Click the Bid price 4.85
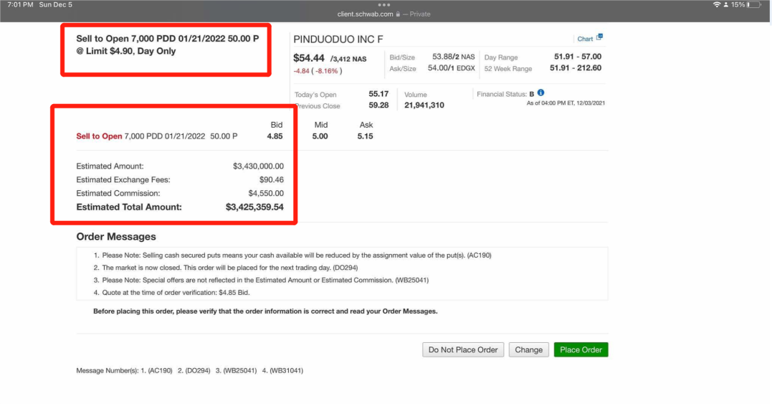The image size is (772, 404). [x=275, y=136]
